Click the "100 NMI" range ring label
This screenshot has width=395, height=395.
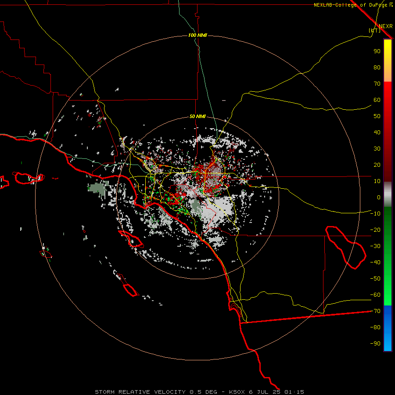[197, 35]
